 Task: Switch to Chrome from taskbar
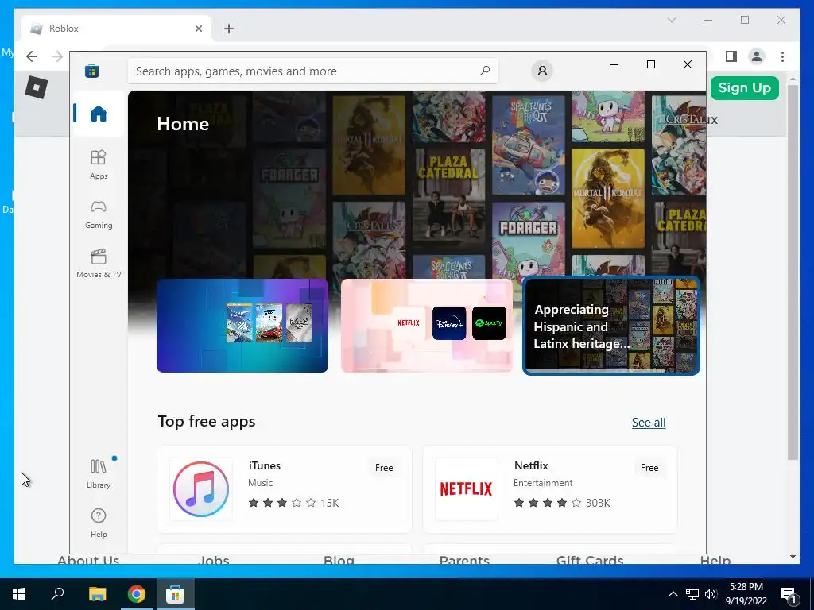coord(136,594)
